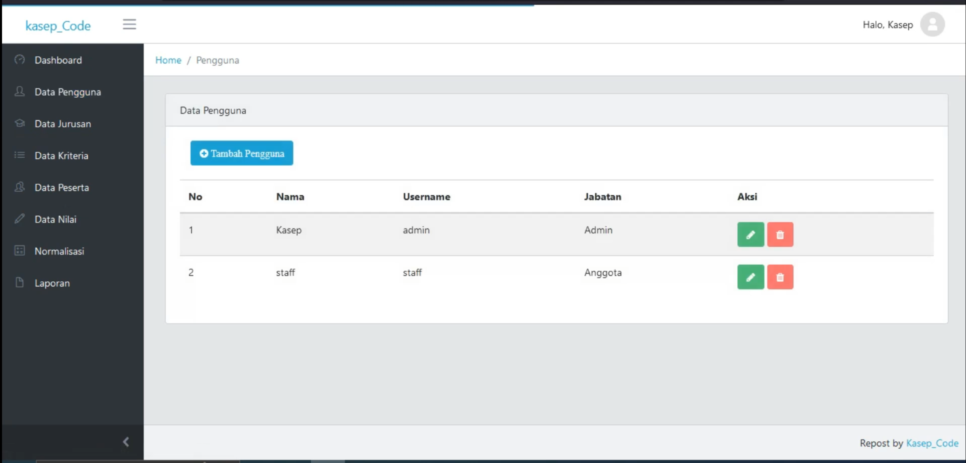Toggle the hamburger sidebar menu icon

point(129,25)
